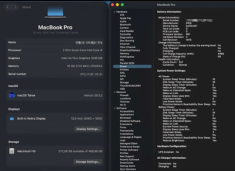Click the Built-in Retina Display icon

click(x=12, y=119)
